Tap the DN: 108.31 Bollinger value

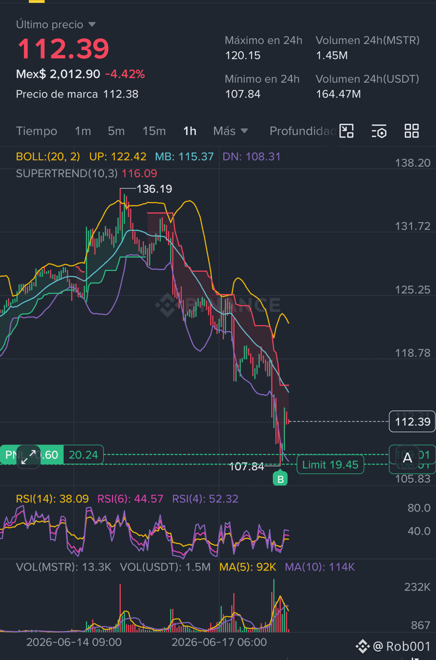click(252, 157)
